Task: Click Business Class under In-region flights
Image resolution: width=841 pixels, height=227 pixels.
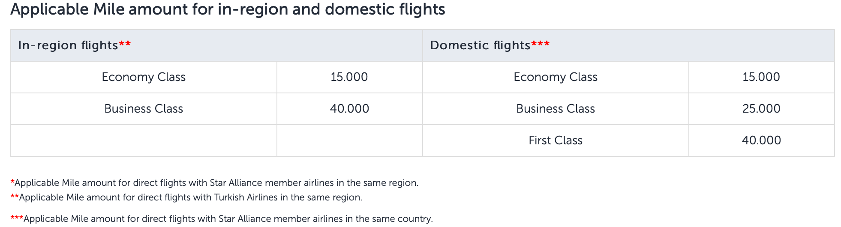Action: coord(144,109)
